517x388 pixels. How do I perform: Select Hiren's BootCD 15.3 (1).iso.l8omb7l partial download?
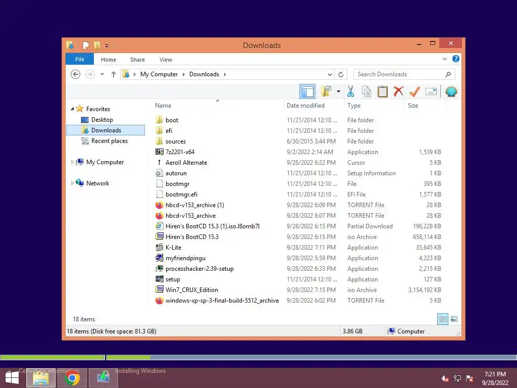coord(213,226)
